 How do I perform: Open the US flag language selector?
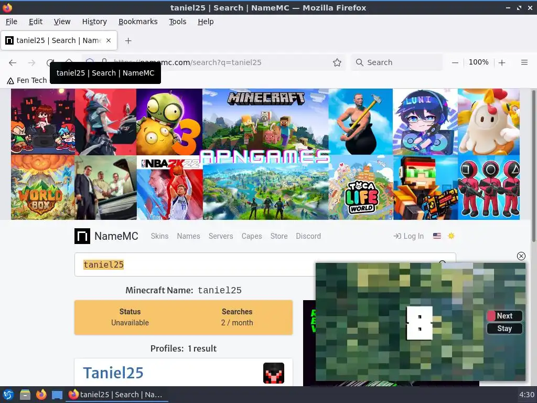437,236
